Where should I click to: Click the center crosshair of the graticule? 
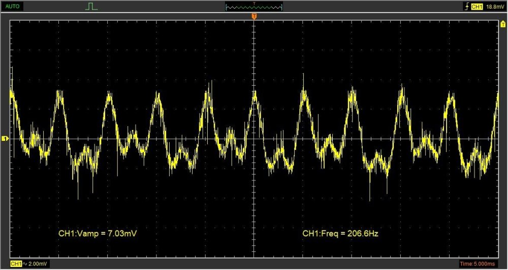point(254,139)
